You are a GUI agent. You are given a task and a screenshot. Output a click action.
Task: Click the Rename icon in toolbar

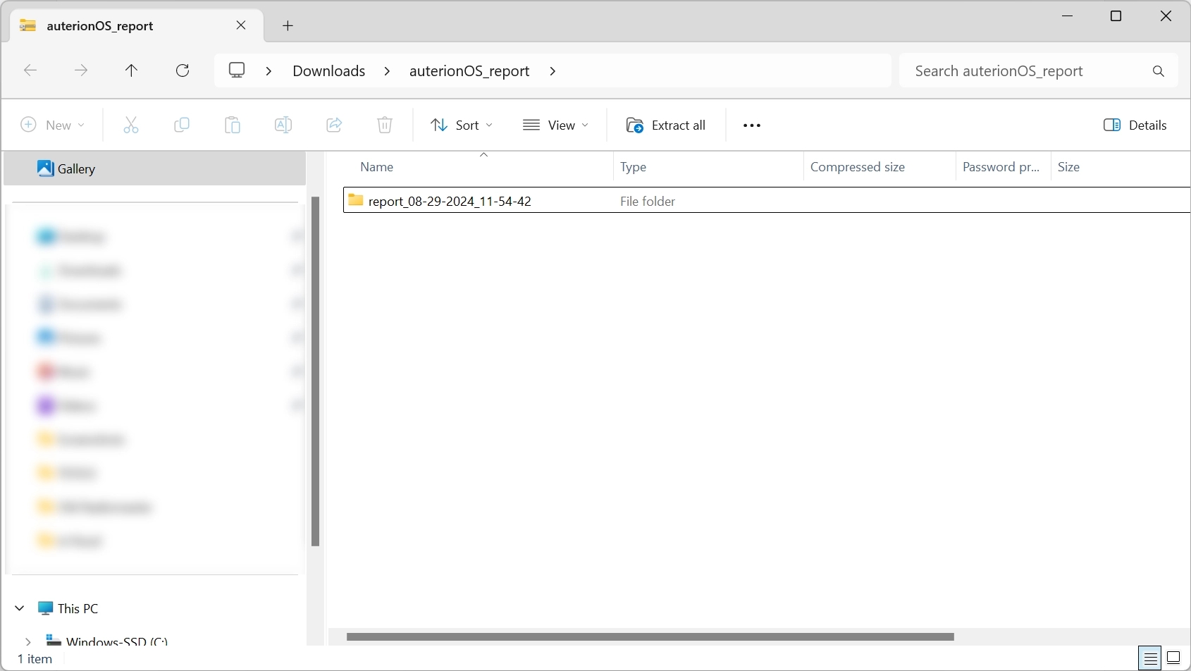[x=283, y=125]
